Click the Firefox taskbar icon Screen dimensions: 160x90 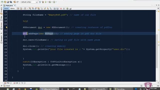click(x=19, y=89)
